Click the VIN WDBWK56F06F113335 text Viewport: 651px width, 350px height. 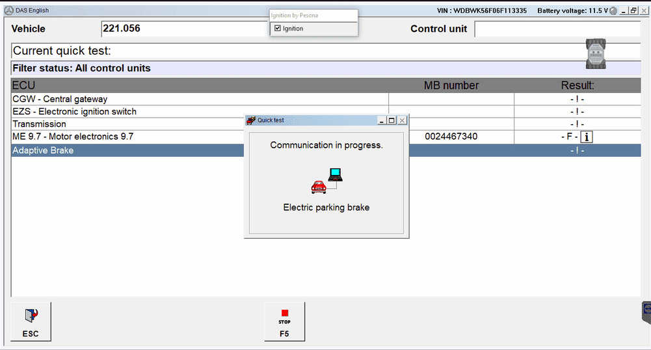point(482,11)
